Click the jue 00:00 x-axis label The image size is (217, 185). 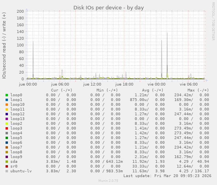(28, 84)
